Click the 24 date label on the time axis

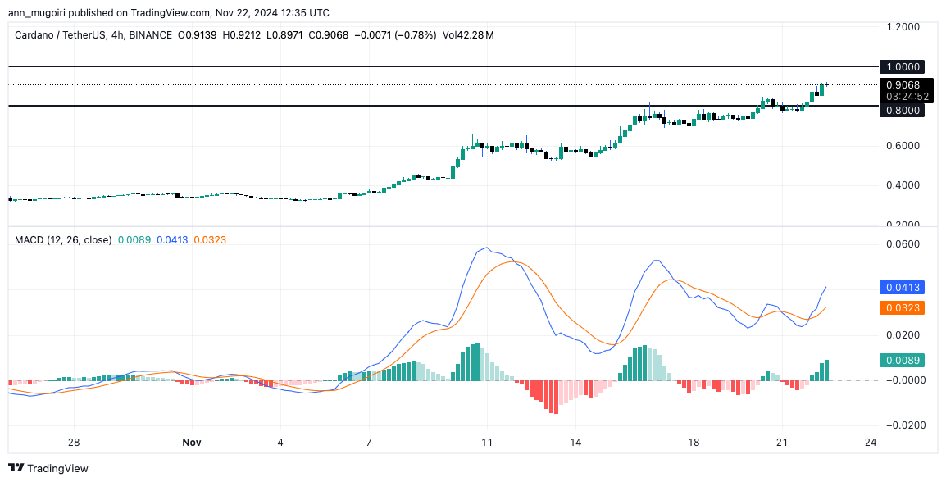870,442
